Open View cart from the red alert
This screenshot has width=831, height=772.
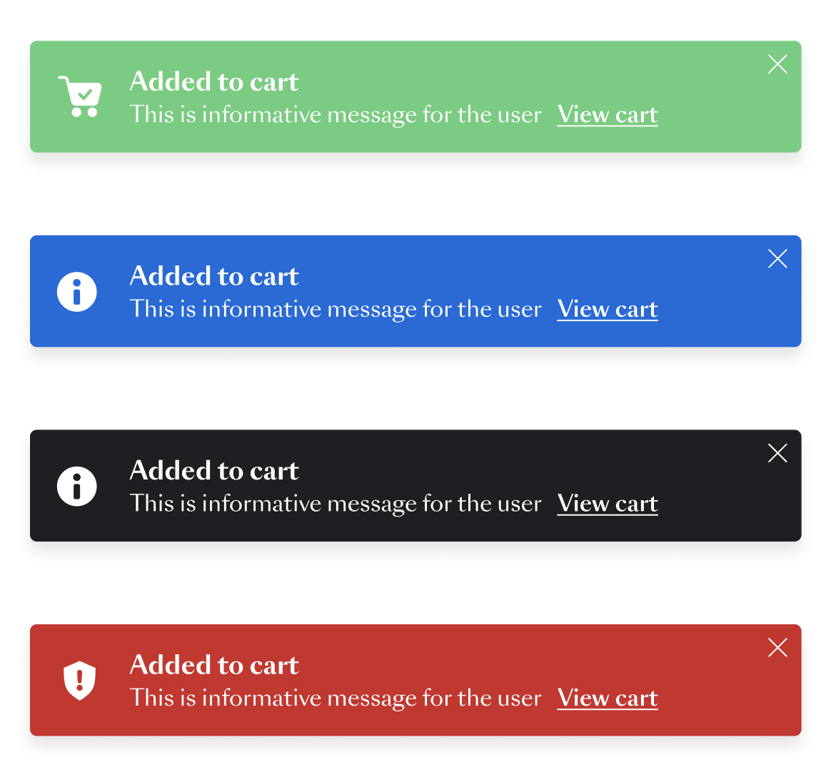607,698
